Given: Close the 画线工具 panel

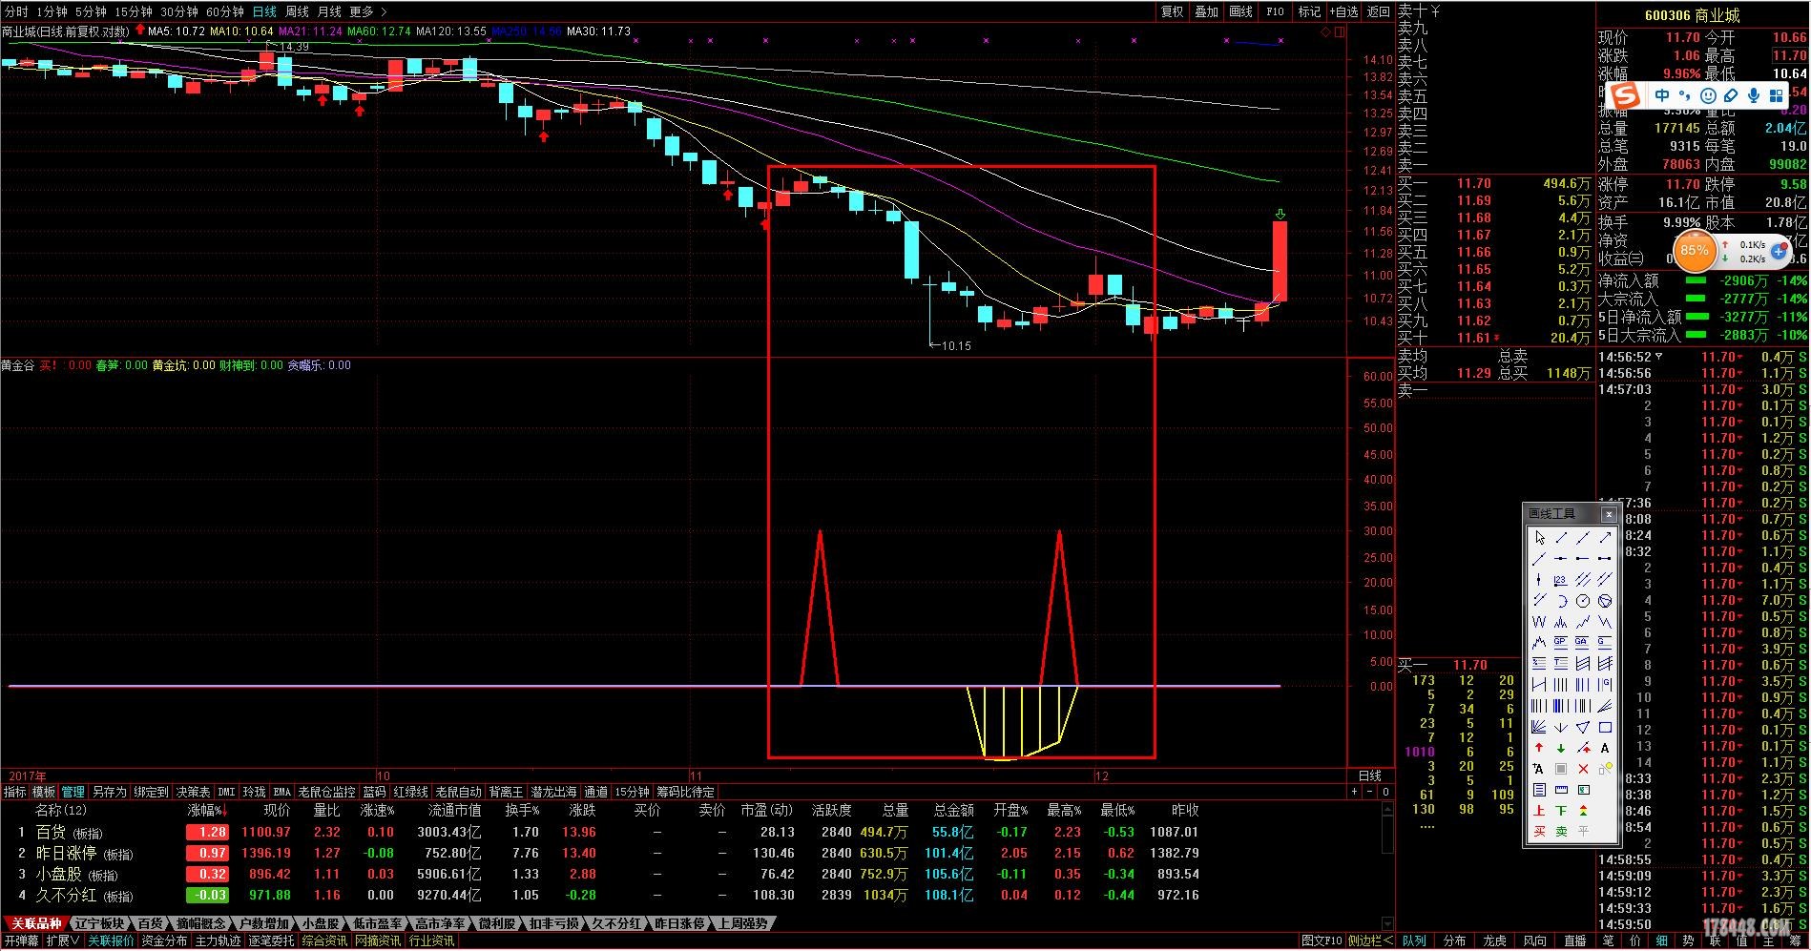Looking at the screenshot, I should pyautogui.click(x=1608, y=514).
